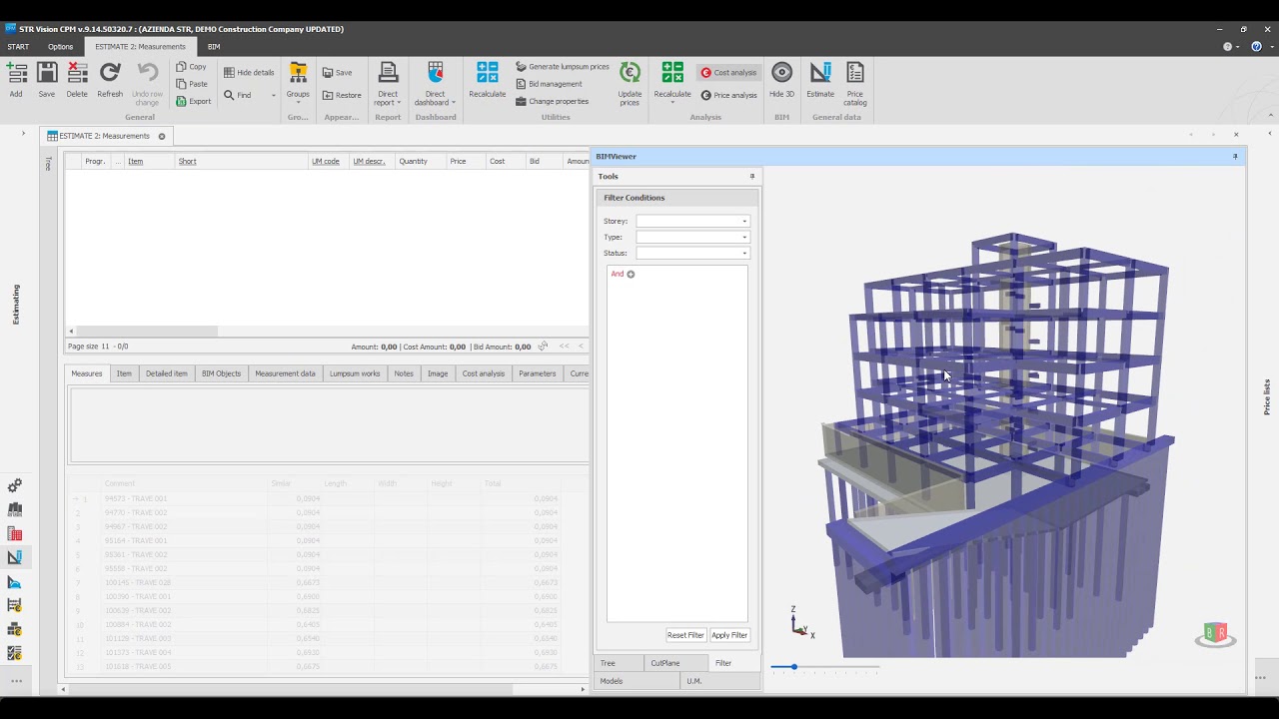The width and height of the screenshot is (1279, 719).
Task: Open the Find dropdown arrow
Action: tap(273, 96)
